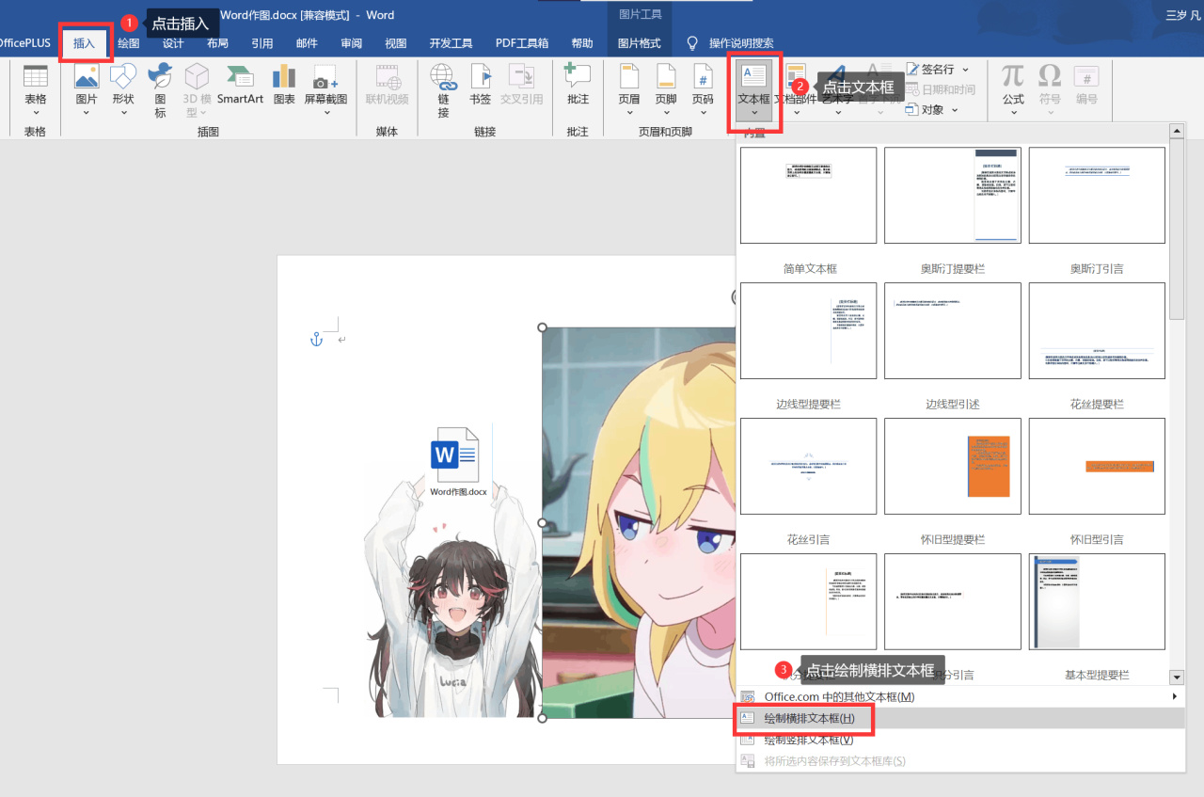Open the 屏幕截图 screenshot dropdown
Image resolution: width=1204 pixels, height=797 pixels.
click(325, 112)
